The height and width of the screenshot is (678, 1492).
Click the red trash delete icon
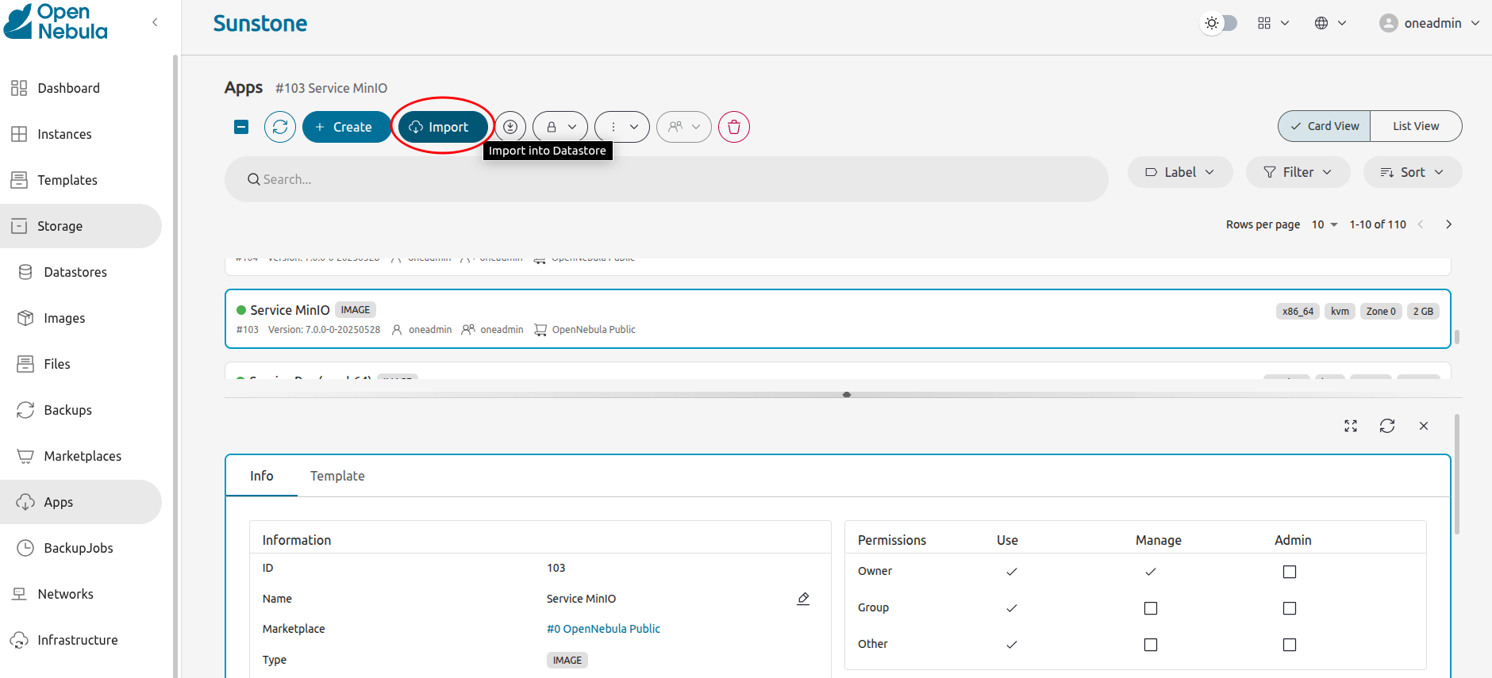click(733, 127)
